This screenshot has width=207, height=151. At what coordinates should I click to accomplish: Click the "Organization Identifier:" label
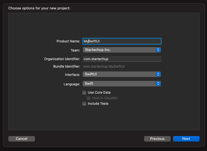[x=62, y=59]
